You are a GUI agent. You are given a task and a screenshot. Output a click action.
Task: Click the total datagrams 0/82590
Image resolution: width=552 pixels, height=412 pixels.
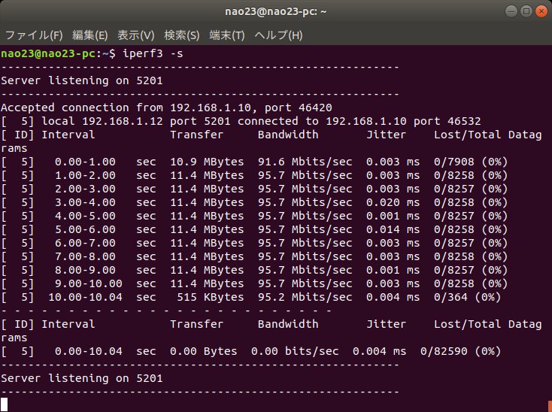coord(444,351)
